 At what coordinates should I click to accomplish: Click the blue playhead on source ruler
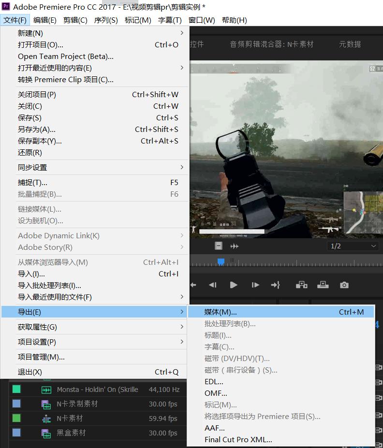pos(221,261)
